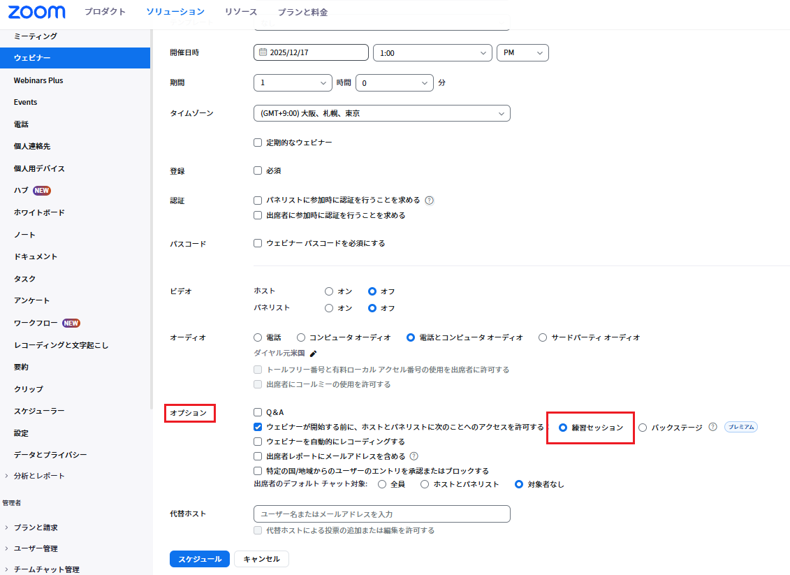
Task: Click the Zoom logo
Action: 37,12
